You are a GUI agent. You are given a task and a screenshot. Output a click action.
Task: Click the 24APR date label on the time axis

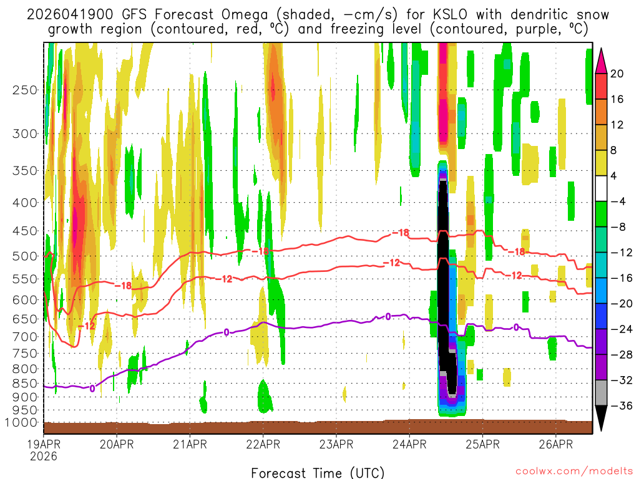coord(409,444)
